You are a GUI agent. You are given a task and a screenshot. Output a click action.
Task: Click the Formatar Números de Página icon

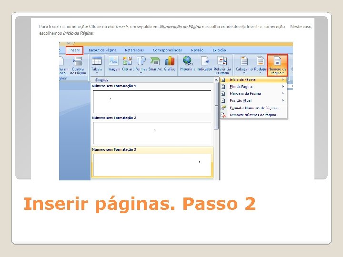(223, 108)
